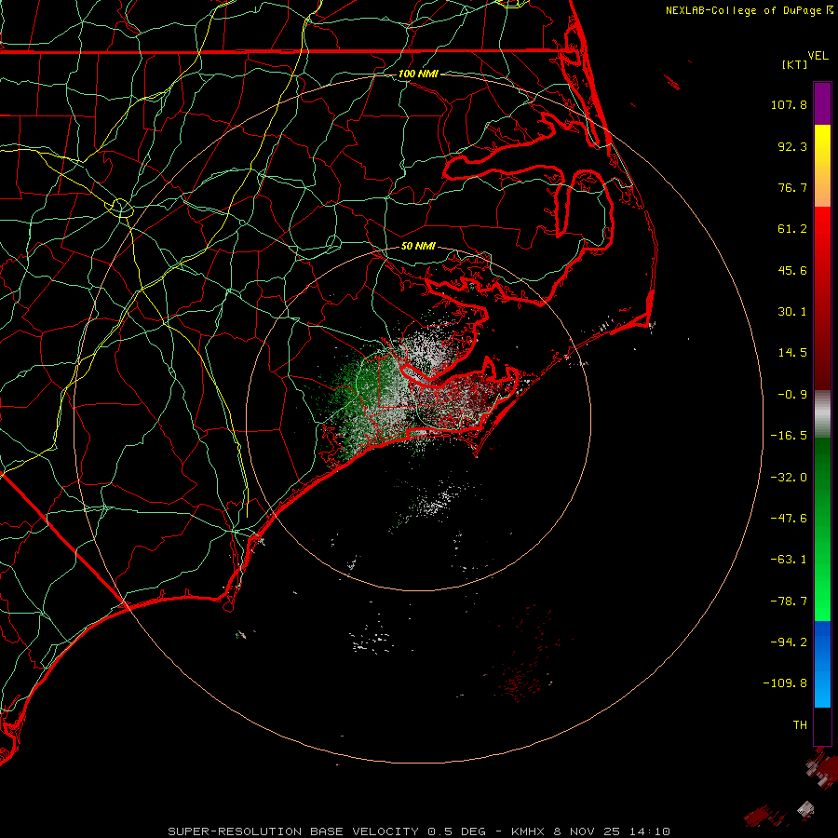Viewport: 838px width, 838px height.
Task: Click the gray near-zero segment of the color bar
Action: click(x=822, y=413)
